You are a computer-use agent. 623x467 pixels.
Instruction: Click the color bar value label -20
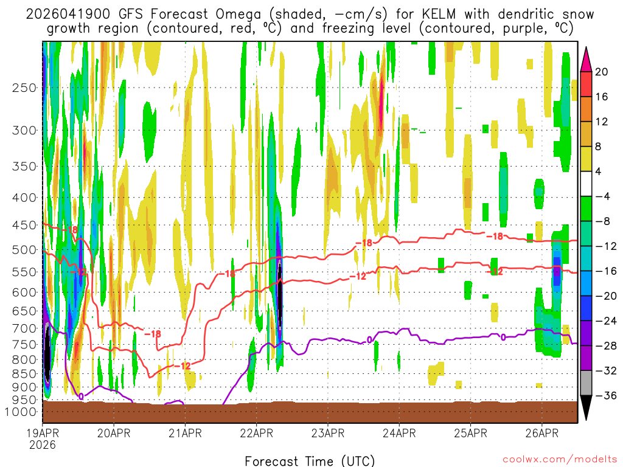click(605, 296)
